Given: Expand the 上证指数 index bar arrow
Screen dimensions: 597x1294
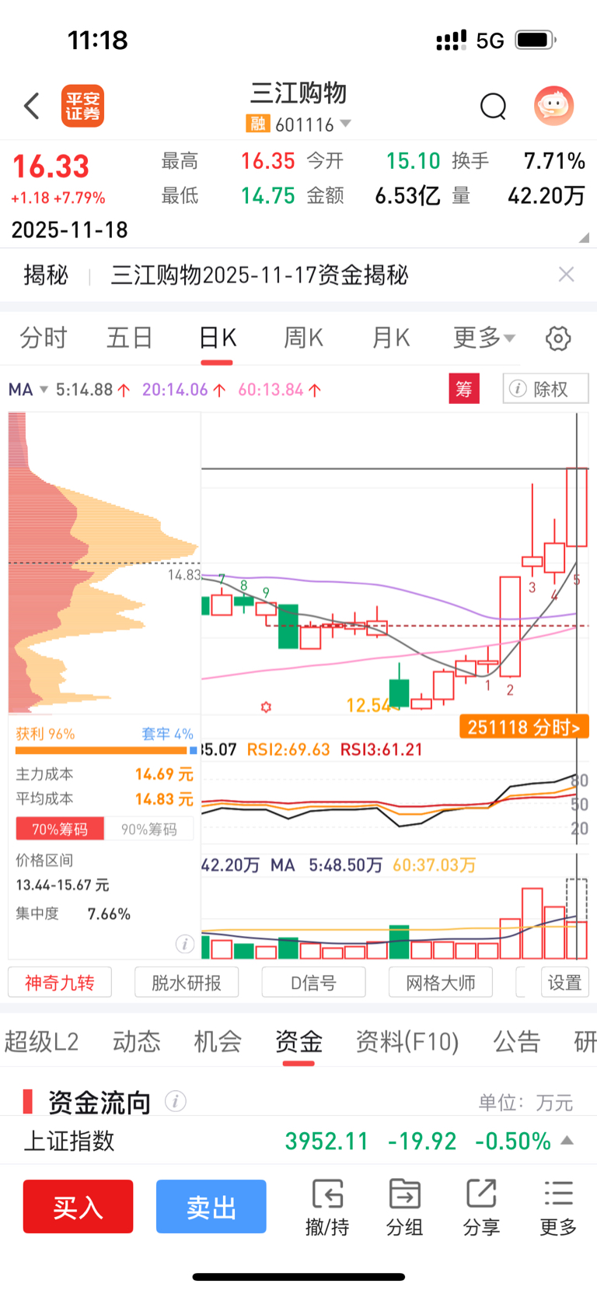Looking at the screenshot, I should [567, 1141].
